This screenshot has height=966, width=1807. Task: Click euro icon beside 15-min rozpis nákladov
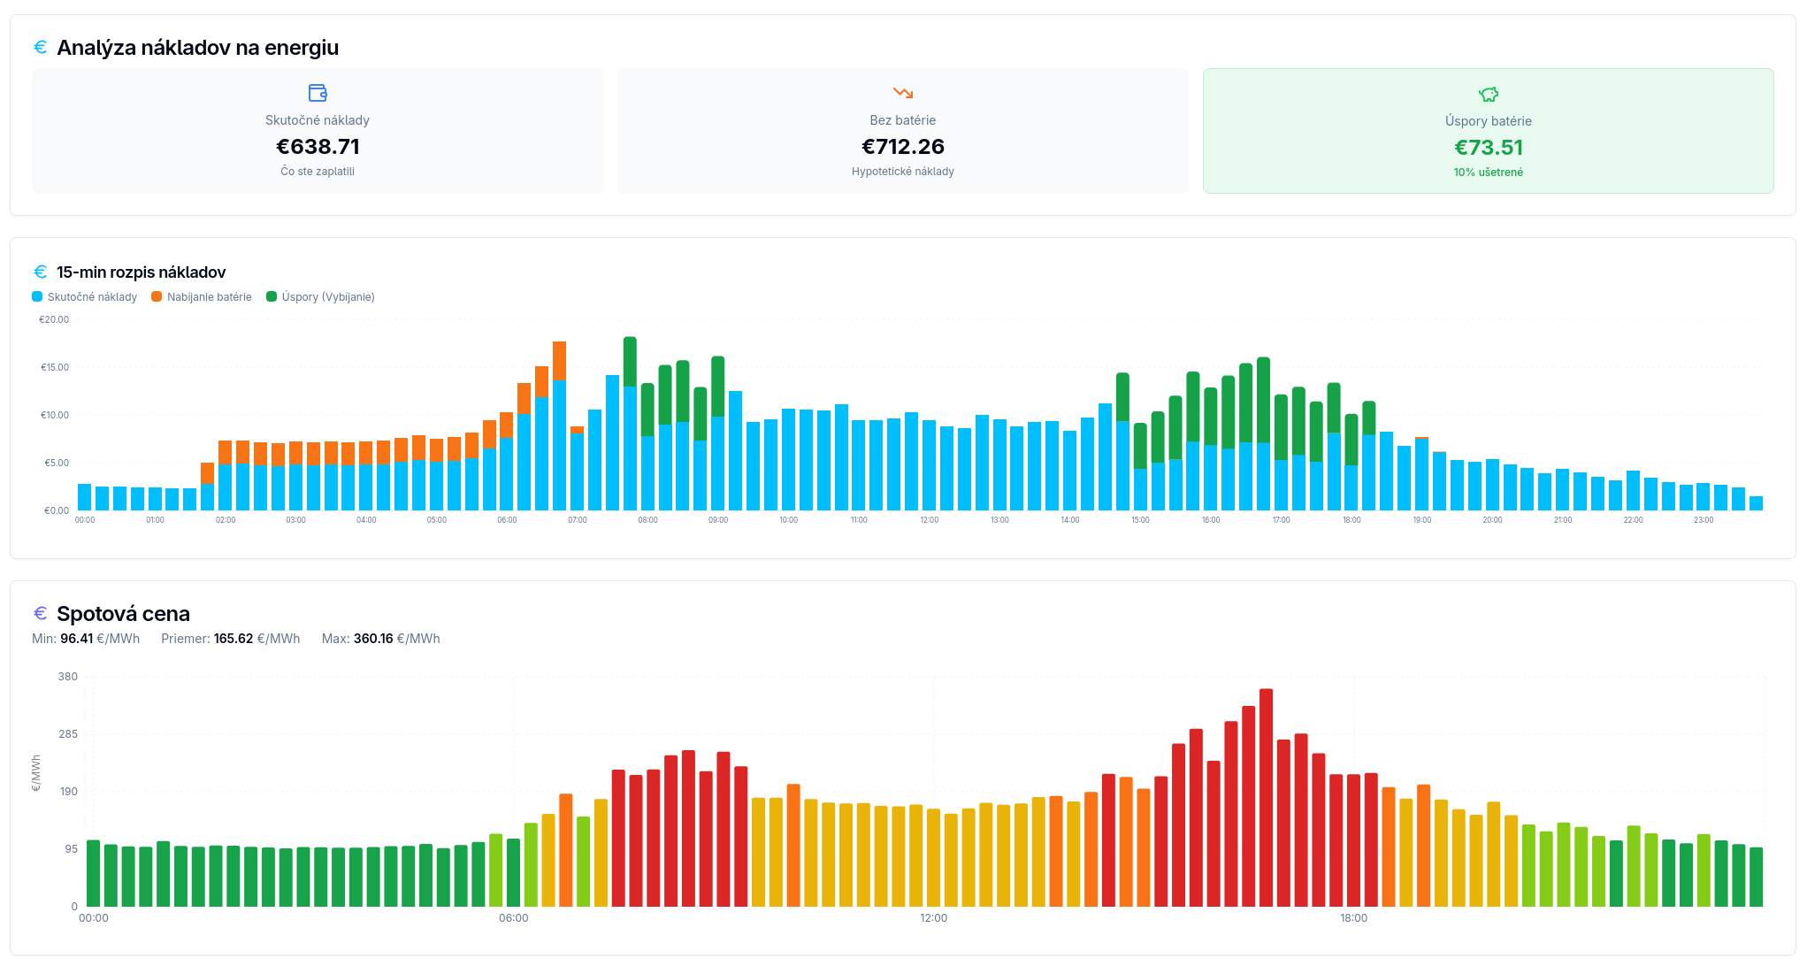click(x=41, y=272)
